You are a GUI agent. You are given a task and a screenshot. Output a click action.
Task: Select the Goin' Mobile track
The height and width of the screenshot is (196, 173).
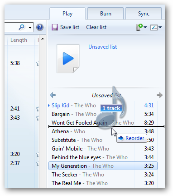point(103,149)
